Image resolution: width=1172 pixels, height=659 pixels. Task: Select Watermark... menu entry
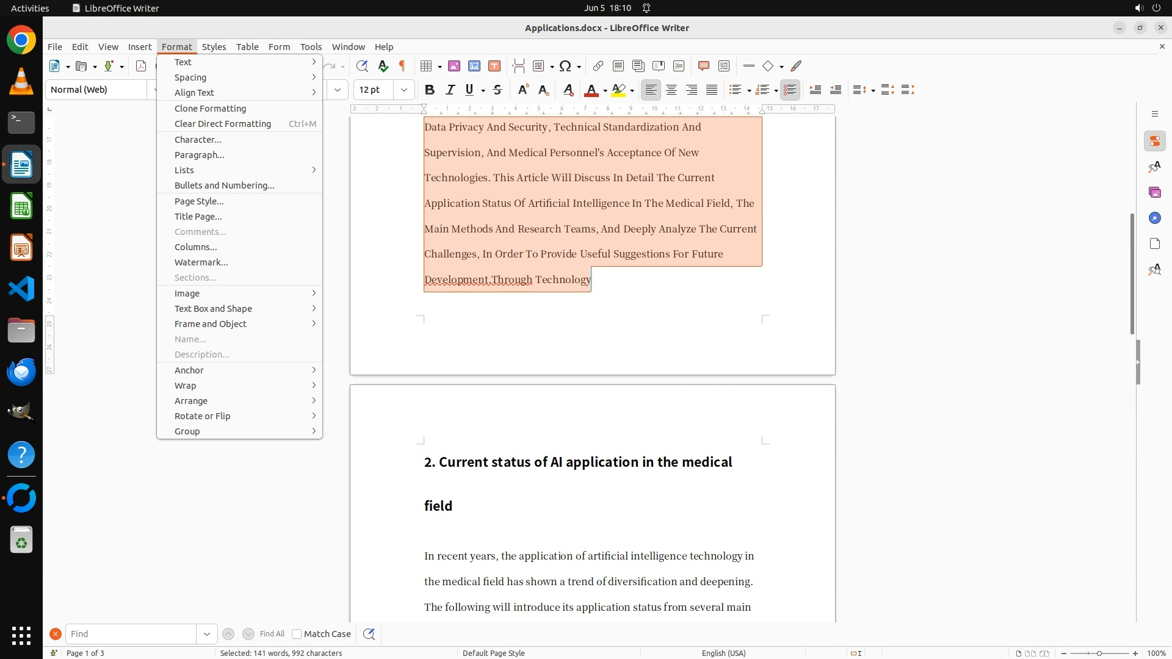[201, 262]
